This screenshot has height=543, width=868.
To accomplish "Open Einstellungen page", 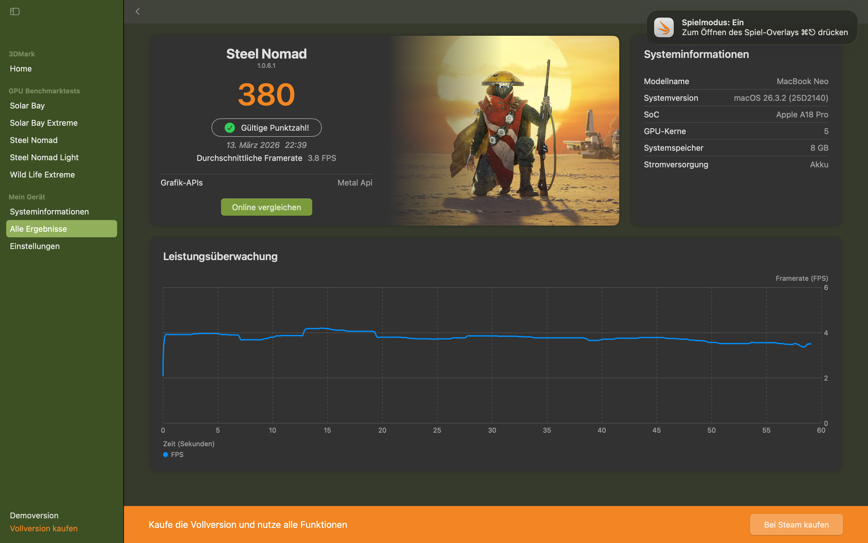I will (x=35, y=246).
